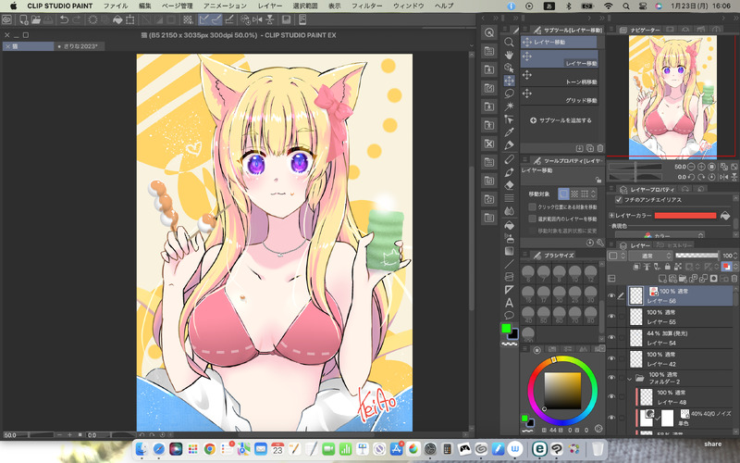The image size is (740, 463).
Task: Click navigator zoom-in plus icon
Action: pyautogui.click(x=701, y=167)
